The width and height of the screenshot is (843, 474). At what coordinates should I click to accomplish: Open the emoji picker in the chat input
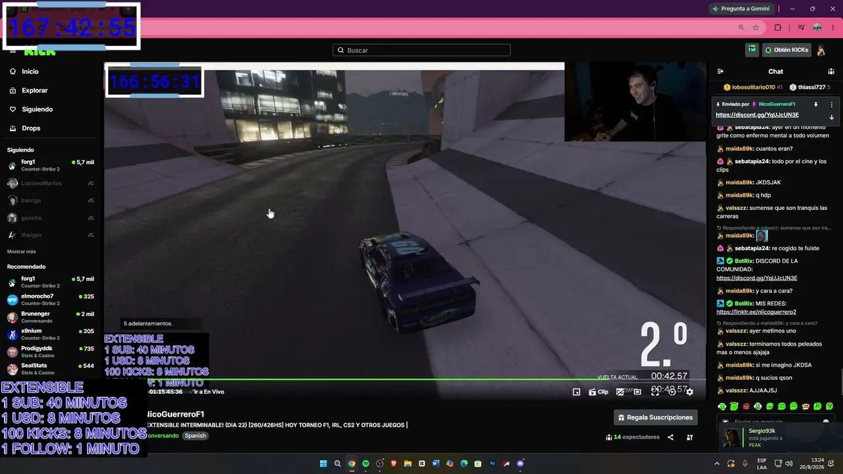click(x=826, y=421)
